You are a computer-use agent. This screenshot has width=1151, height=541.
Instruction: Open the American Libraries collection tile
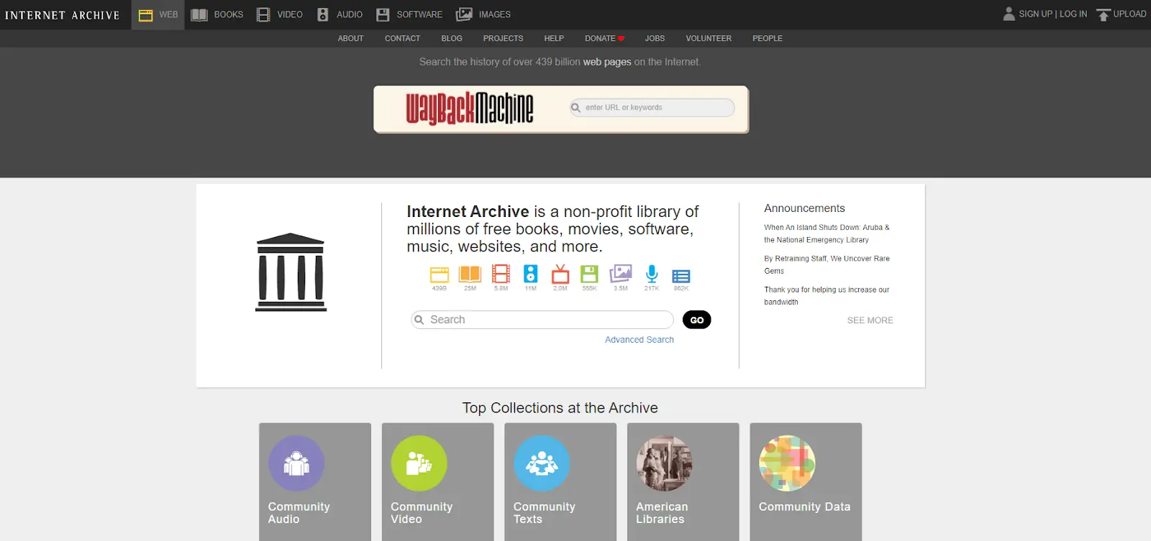683,481
